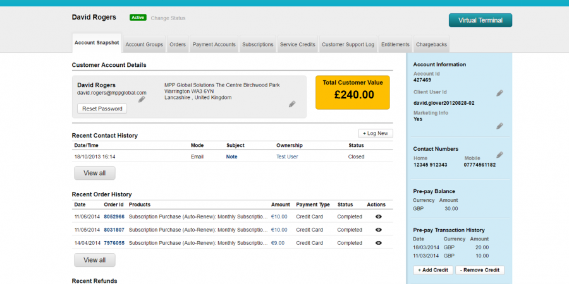569x284 pixels.
Task: Click Log New contact button
Action: 376,133
